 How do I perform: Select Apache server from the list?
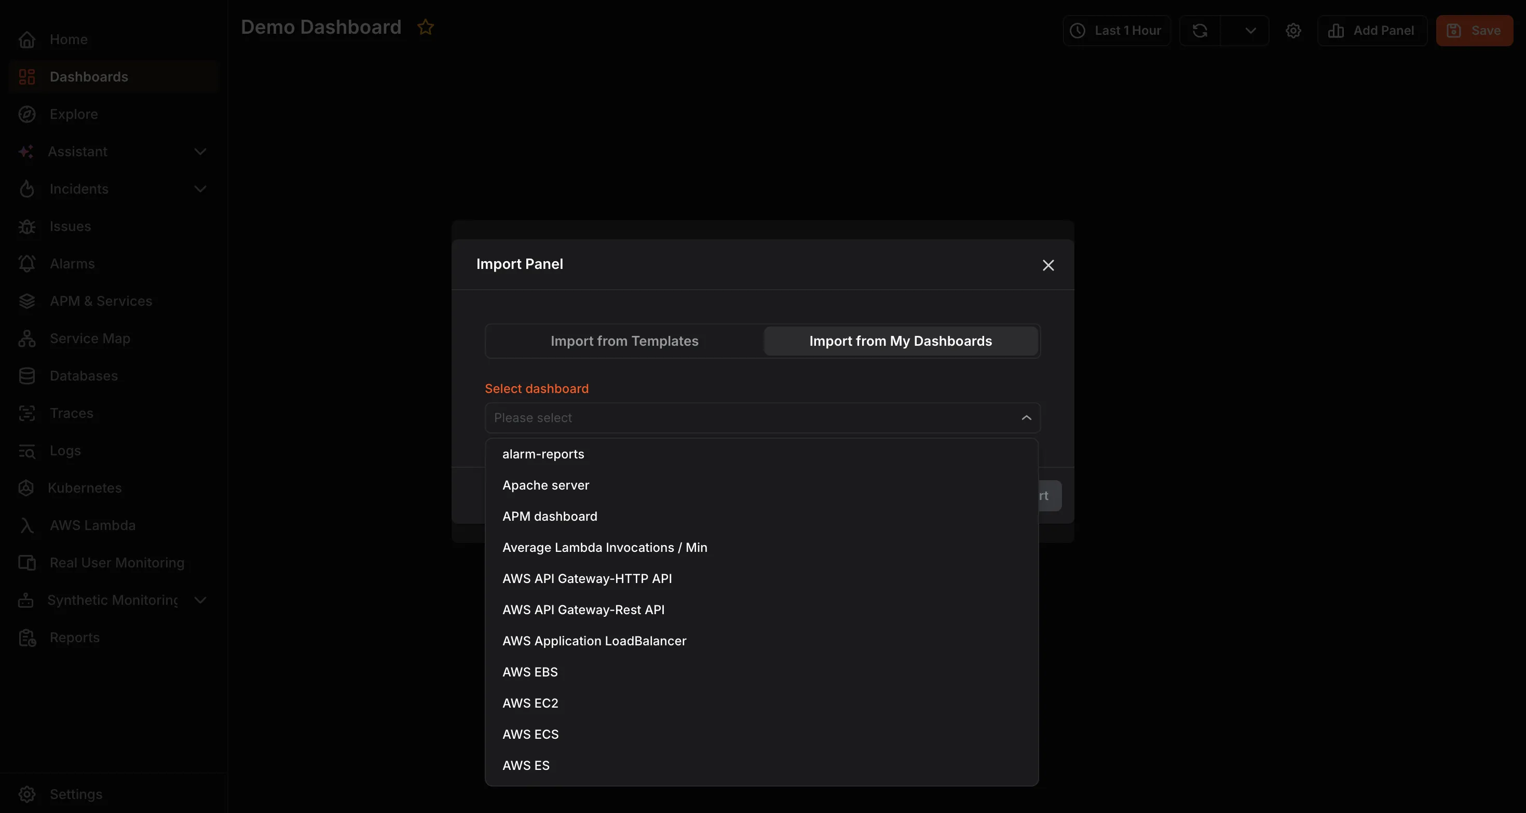(x=761, y=485)
